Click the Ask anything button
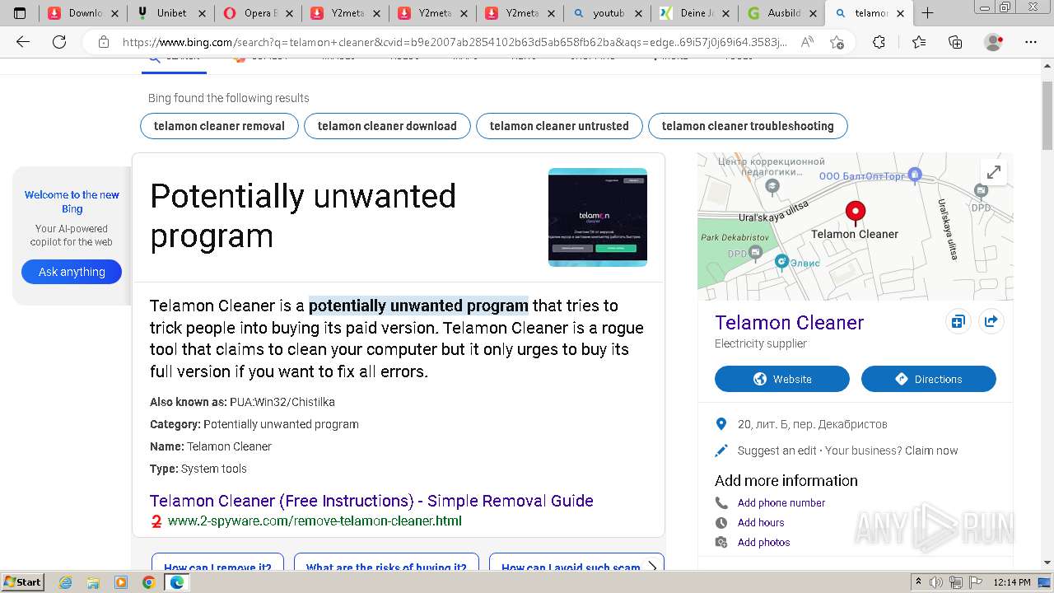Screen dimensions: 1054x593 (x=72, y=272)
